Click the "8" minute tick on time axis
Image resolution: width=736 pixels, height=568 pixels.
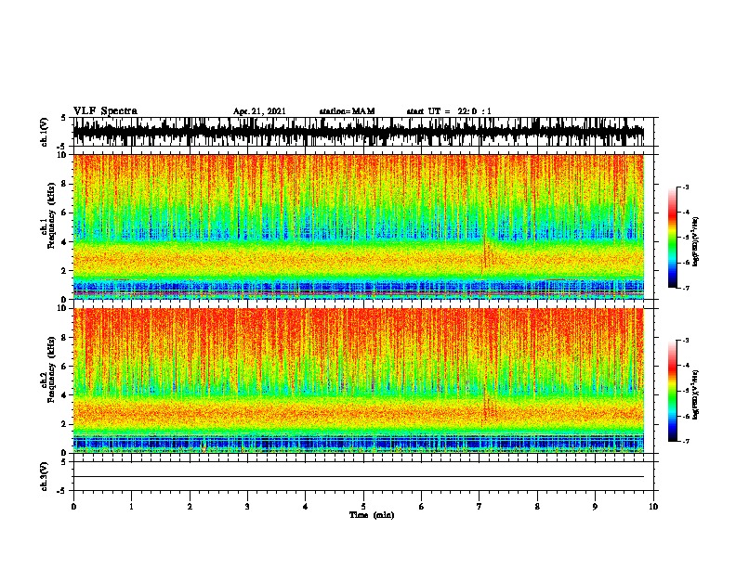coord(537,507)
